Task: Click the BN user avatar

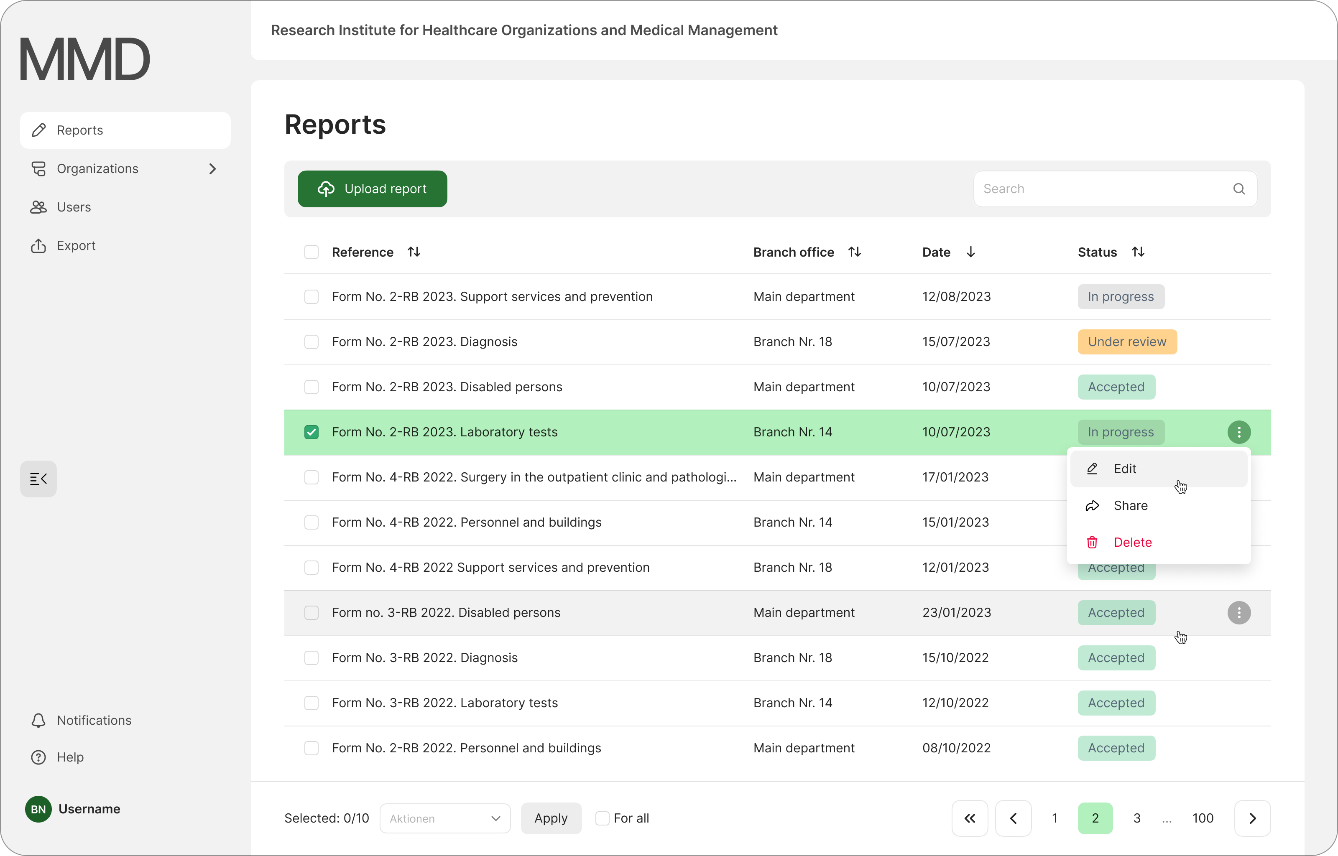Action: 38,809
